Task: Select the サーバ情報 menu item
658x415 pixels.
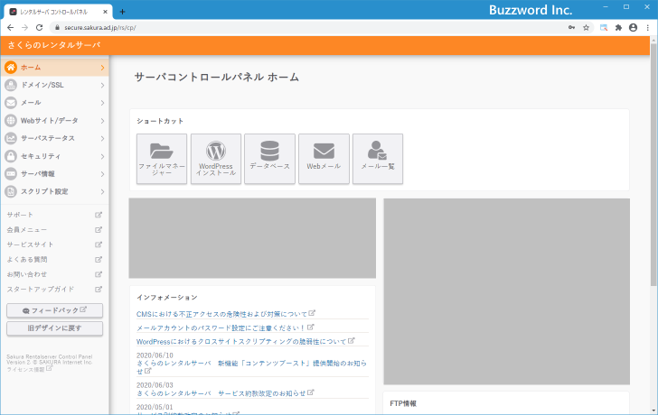Action: point(54,174)
